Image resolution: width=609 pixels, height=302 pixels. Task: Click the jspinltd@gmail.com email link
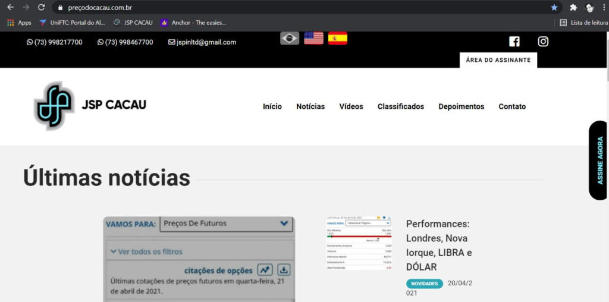click(202, 42)
